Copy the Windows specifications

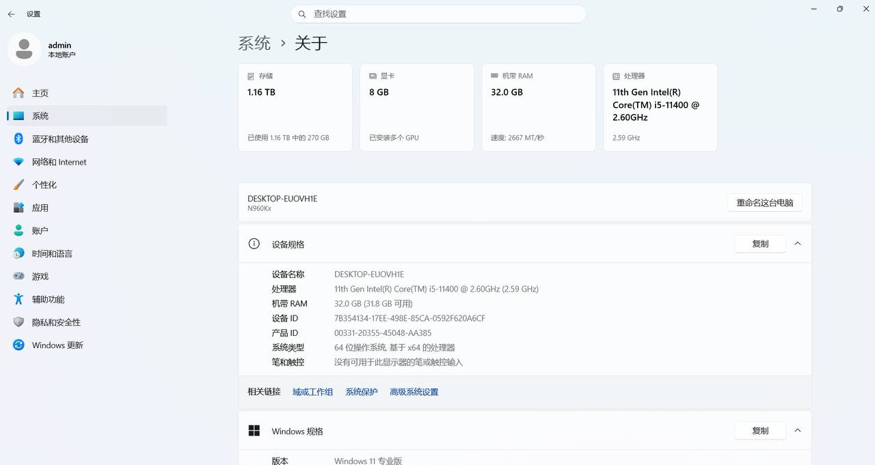pos(760,431)
